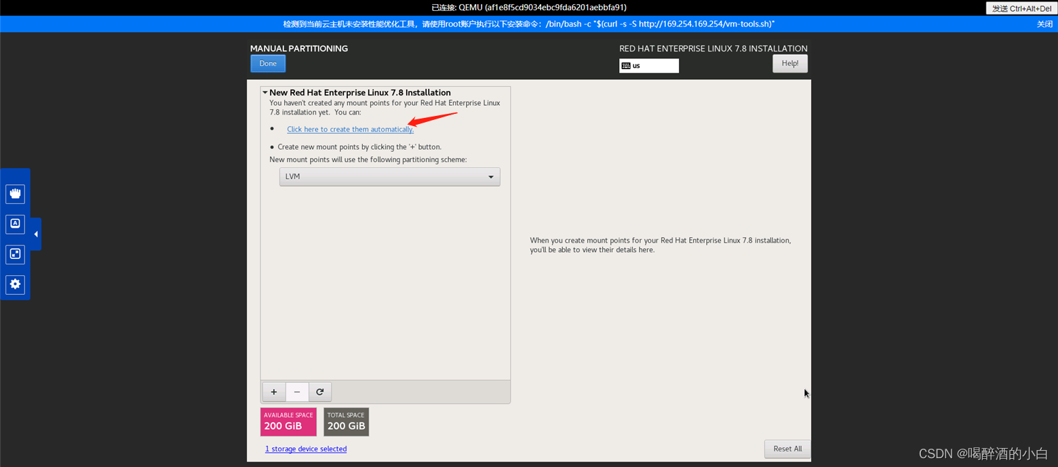Click the MANUAL PARTITIONING heading

pos(299,49)
